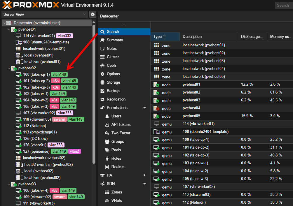293x206 pixels.
Task: Click the pvehost02 node icon in tree
Action: (x=14, y=68)
